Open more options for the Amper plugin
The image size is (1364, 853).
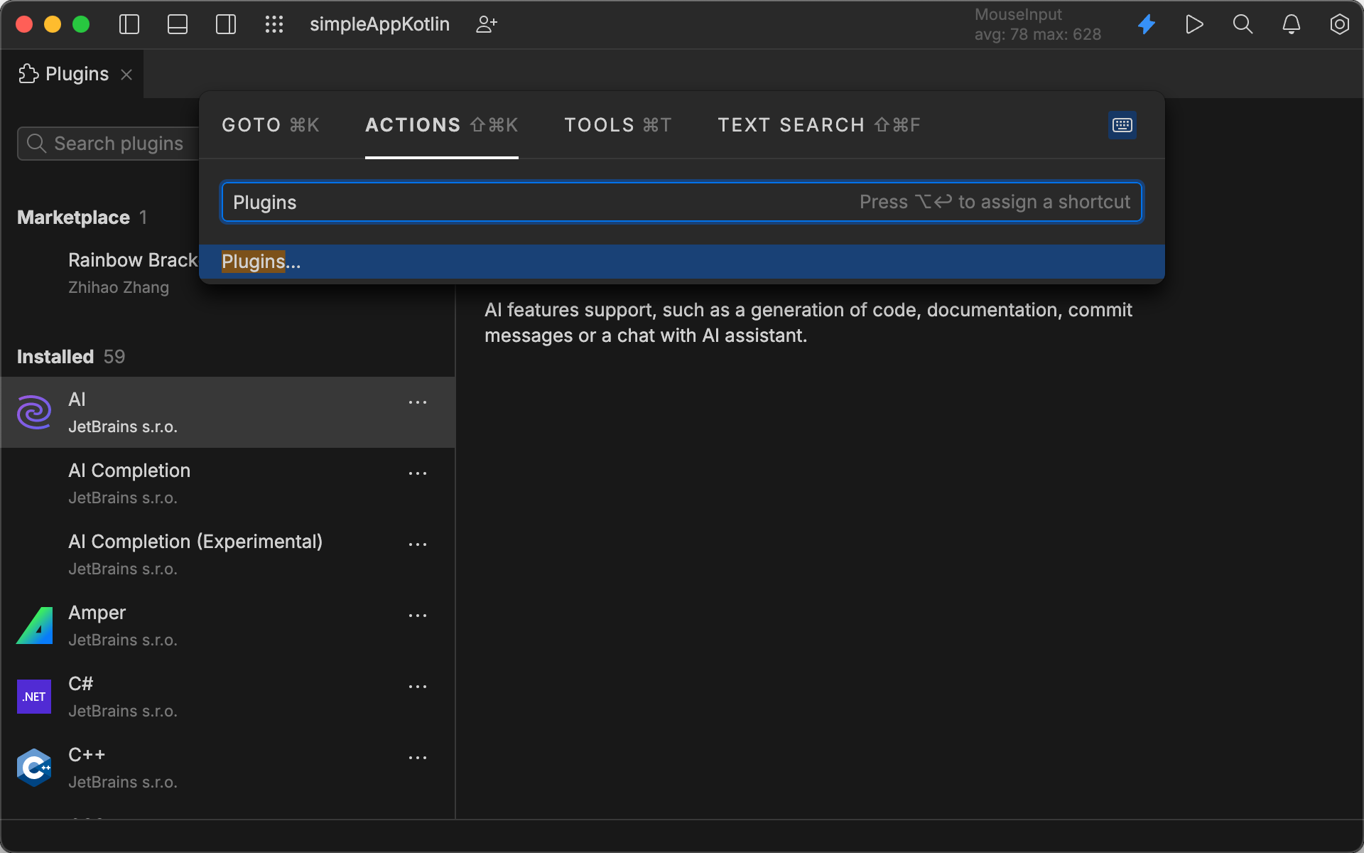coord(418,616)
